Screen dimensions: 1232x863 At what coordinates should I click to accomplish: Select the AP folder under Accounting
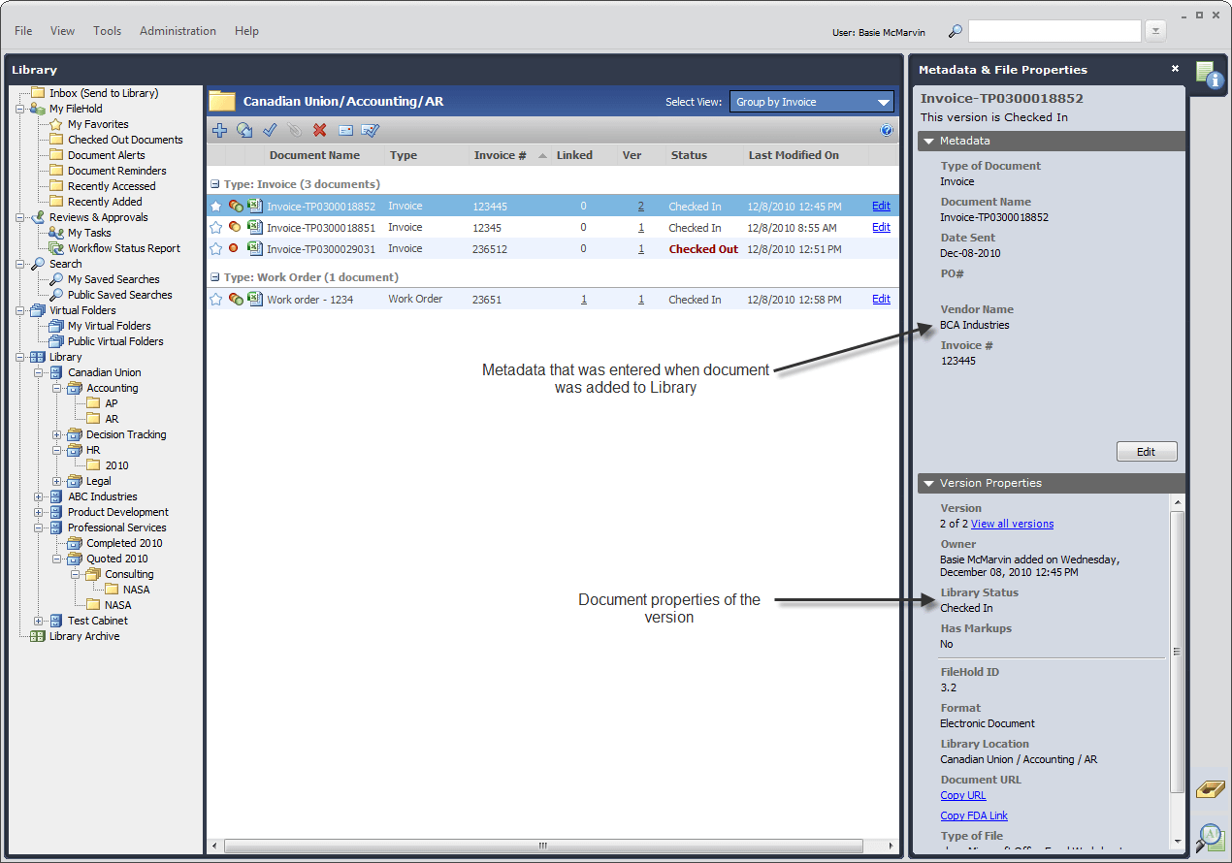(x=112, y=403)
